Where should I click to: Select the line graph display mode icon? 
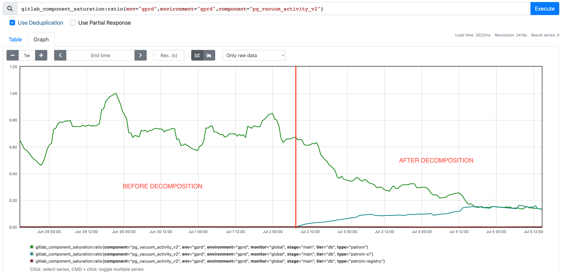197,55
